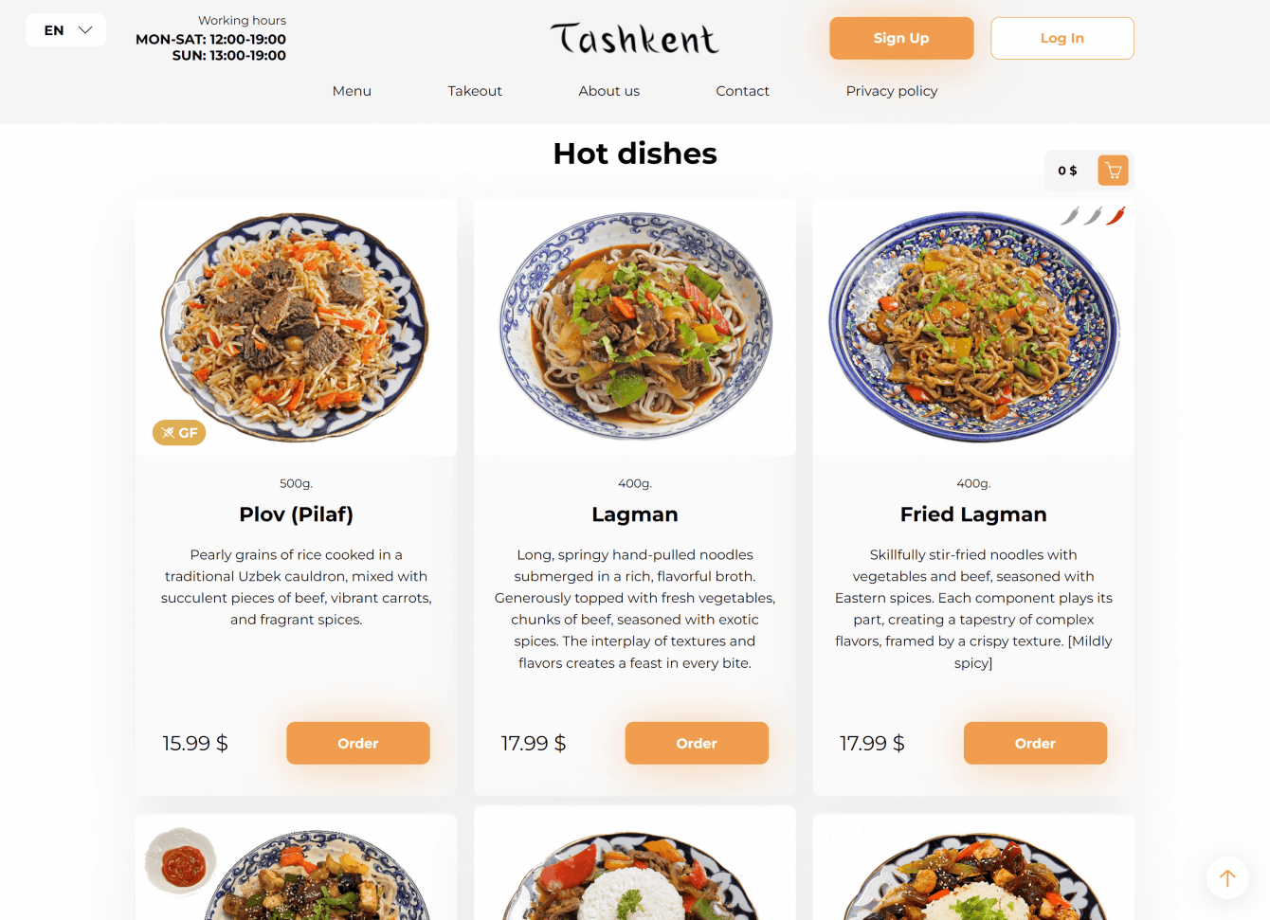
Task: Click the scroll-to-top arrow icon
Action: click(1227, 878)
